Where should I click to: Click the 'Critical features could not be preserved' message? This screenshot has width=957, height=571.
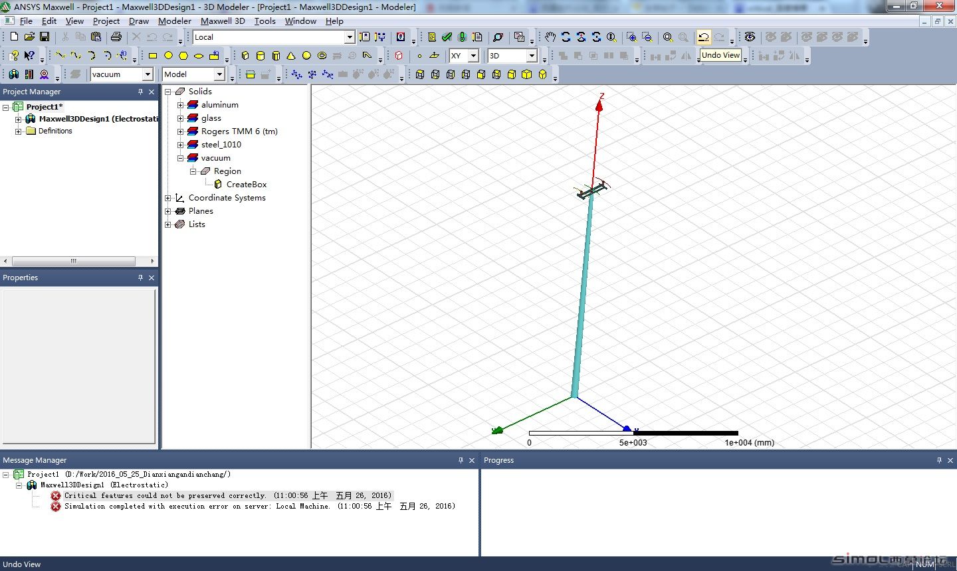coord(228,495)
